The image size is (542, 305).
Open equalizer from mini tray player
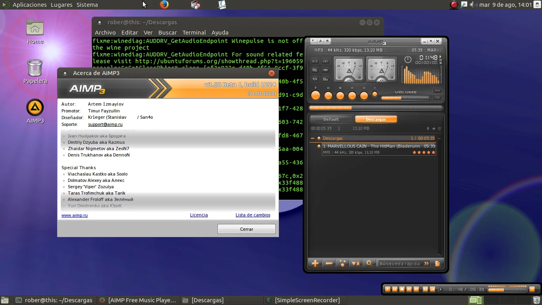[x=432, y=289]
